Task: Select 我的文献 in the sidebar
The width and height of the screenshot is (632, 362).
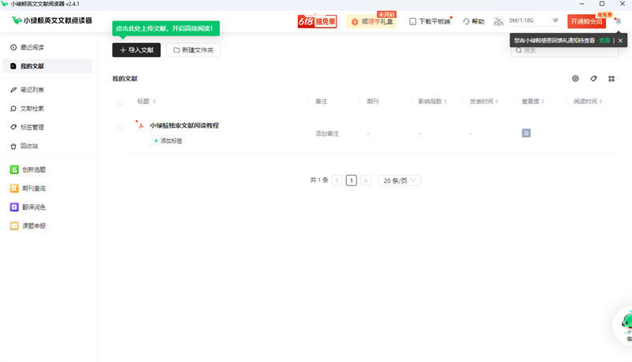Action: pyautogui.click(x=47, y=66)
